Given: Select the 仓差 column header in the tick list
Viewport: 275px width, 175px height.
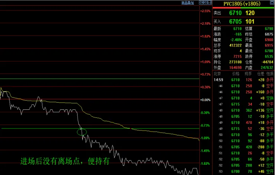Looking at the screenshot, I should pos(260,73).
